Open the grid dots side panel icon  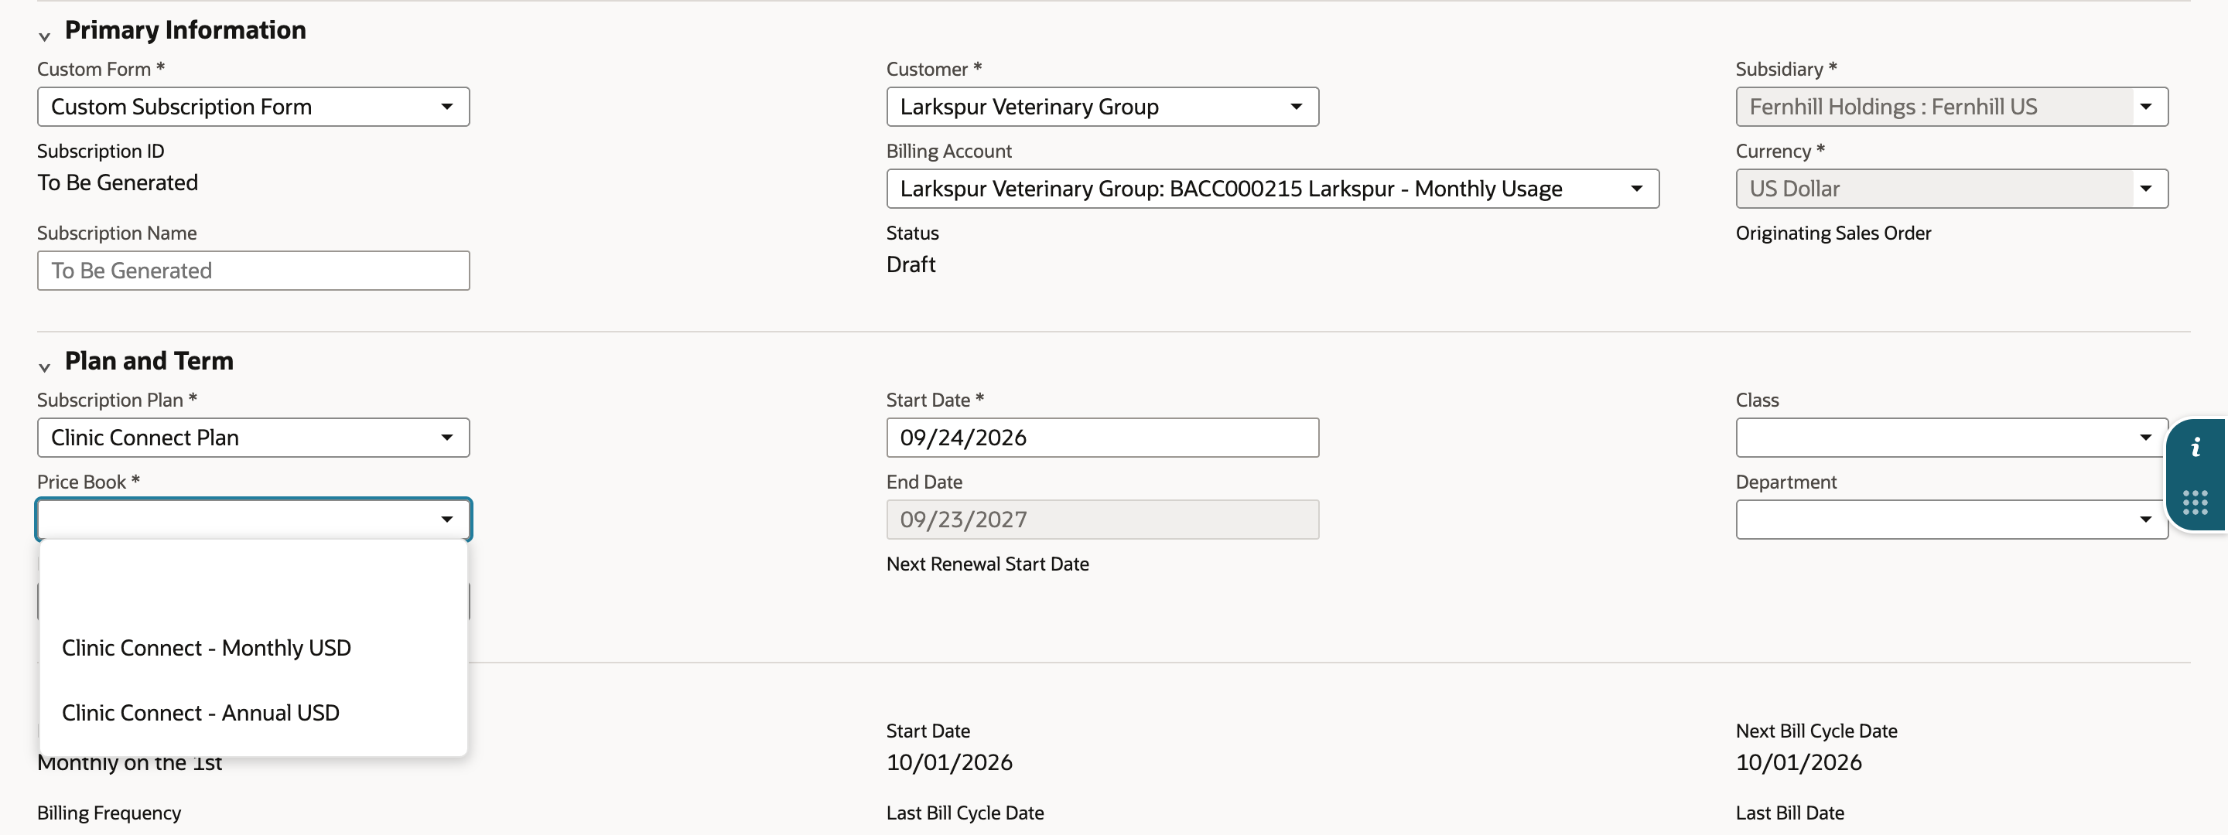pyautogui.click(x=2196, y=503)
